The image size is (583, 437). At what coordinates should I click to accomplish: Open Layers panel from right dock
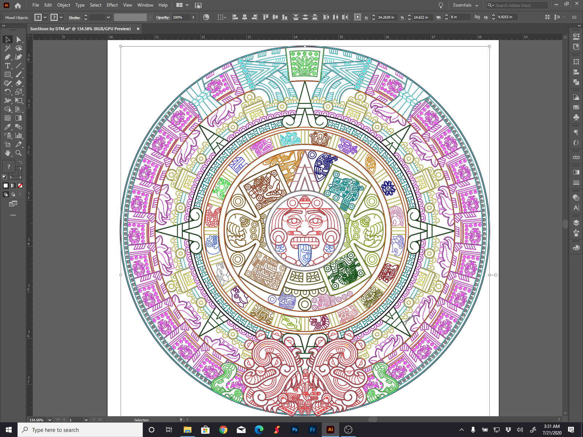(x=576, y=223)
